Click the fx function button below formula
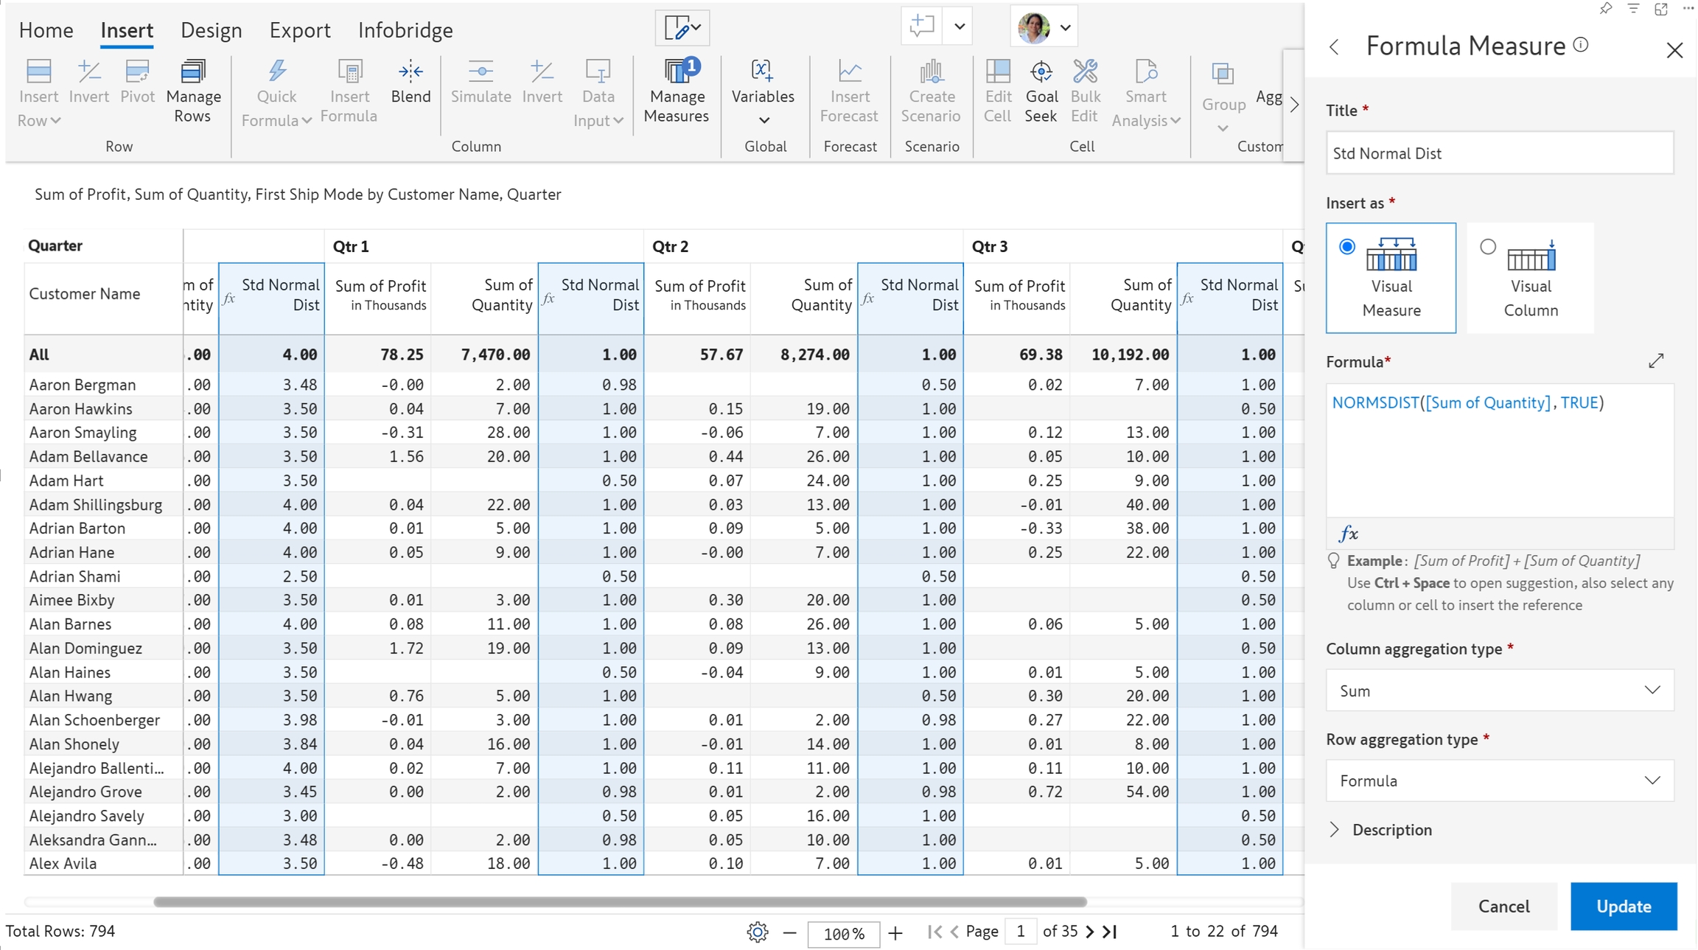The image size is (1698, 950). coord(1348,533)
